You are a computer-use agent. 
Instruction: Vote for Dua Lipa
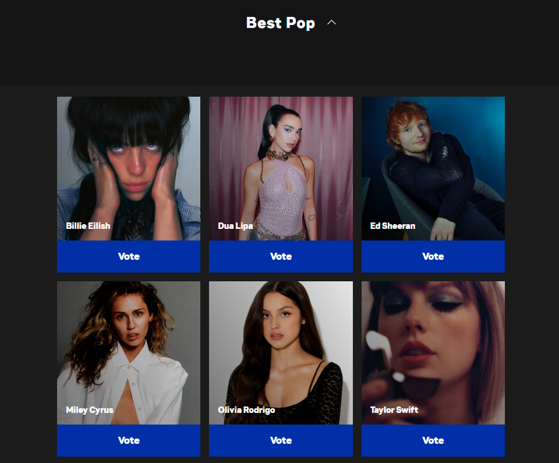281,256
